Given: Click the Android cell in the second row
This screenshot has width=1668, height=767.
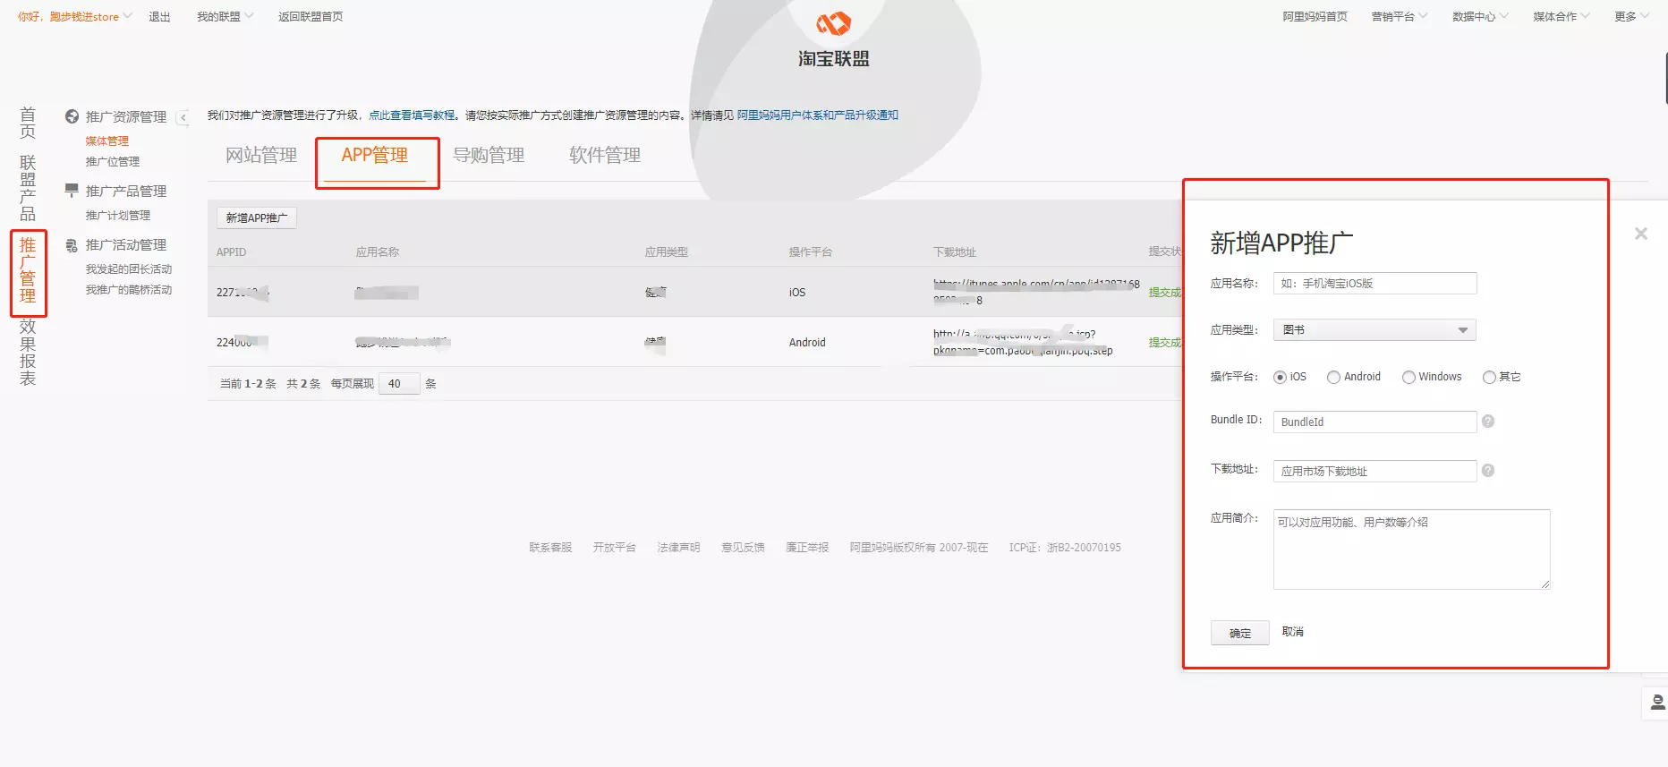Looking at the screenshot, I should [x=807, y=343].
